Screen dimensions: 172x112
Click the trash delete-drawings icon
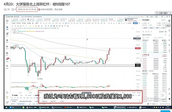coord(68,26)
